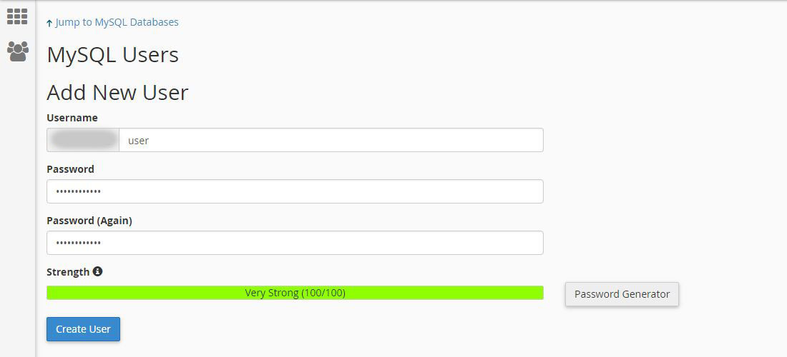
Task: Click the Strength info icon
Action: (x=97, y=271)
